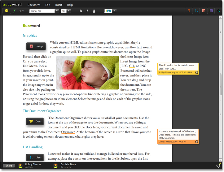224x172 pixels.
Task: Click the font size 18 field
Action: (64, 11)
